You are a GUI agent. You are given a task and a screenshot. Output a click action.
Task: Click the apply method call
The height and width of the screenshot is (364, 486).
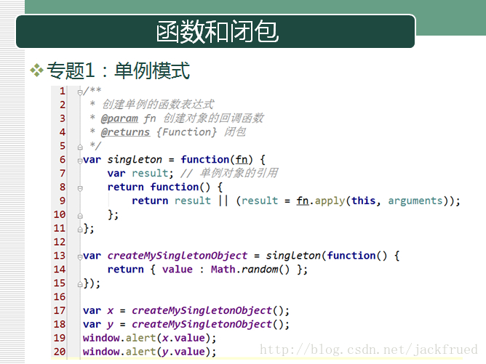point(330,201)
